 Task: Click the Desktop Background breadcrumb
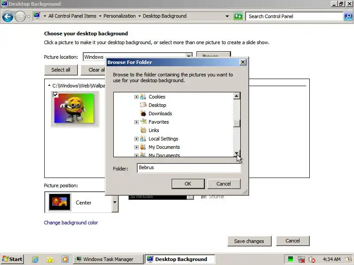[165, 16]
